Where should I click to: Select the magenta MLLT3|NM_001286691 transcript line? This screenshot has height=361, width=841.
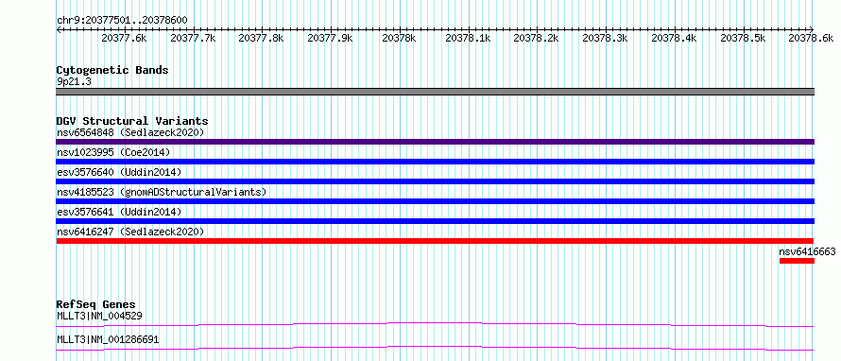tap(436, 348)
